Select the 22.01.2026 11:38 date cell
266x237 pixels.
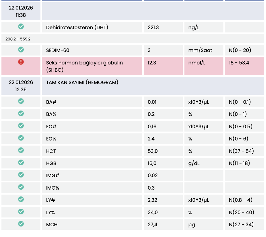click(21, 12)
